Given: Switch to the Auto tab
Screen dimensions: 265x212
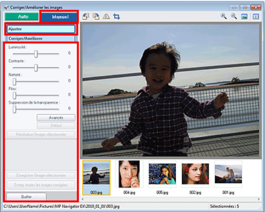Looking at the screenshot, I should (22, 16).
